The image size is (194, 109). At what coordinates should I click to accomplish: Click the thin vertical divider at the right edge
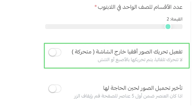click(191, 78)
